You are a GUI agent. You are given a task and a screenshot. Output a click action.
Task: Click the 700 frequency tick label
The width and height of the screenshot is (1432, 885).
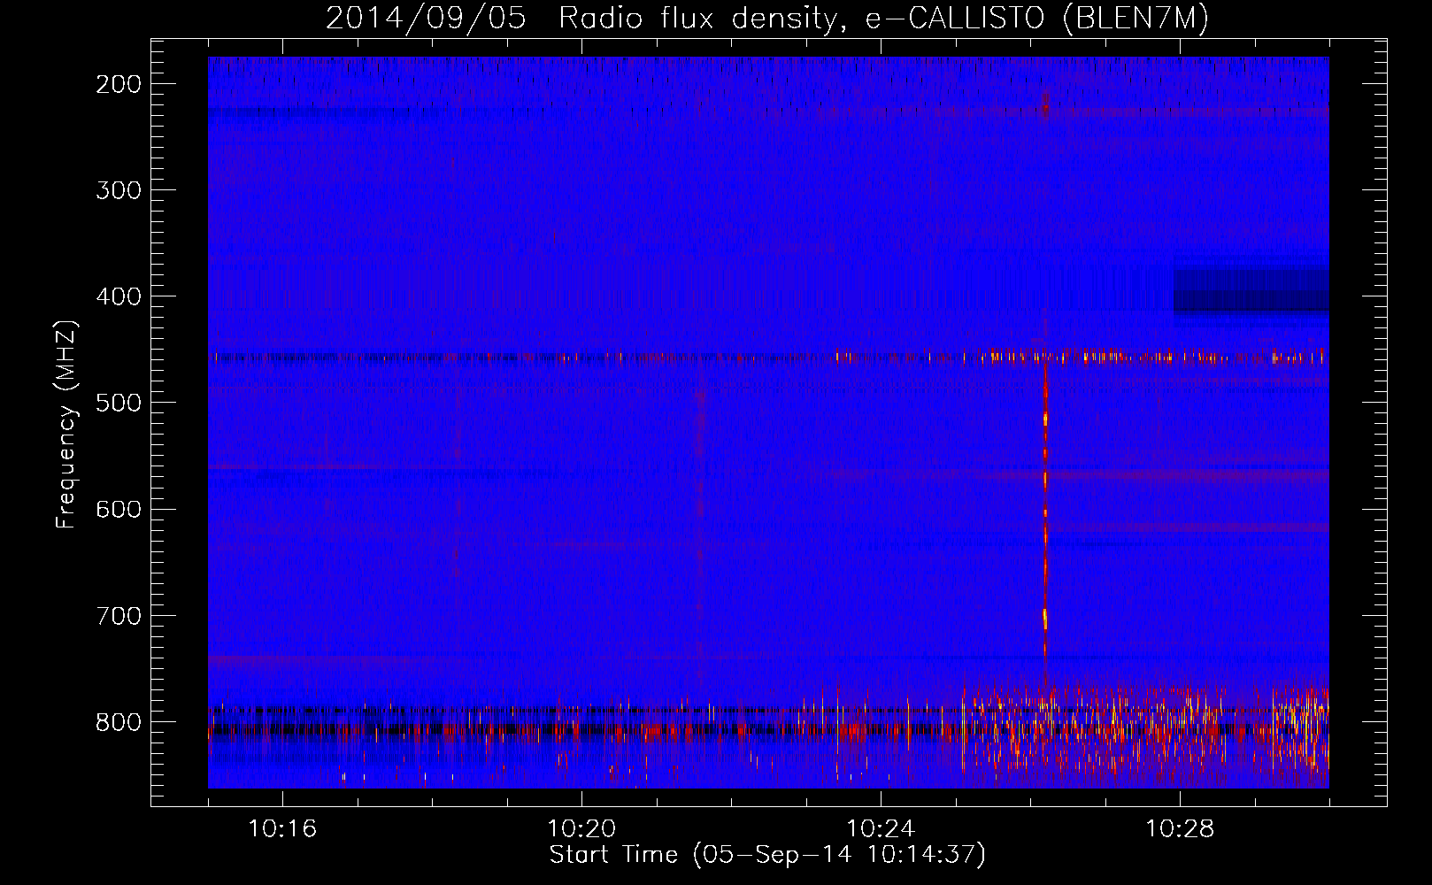[x=119, y=616]
